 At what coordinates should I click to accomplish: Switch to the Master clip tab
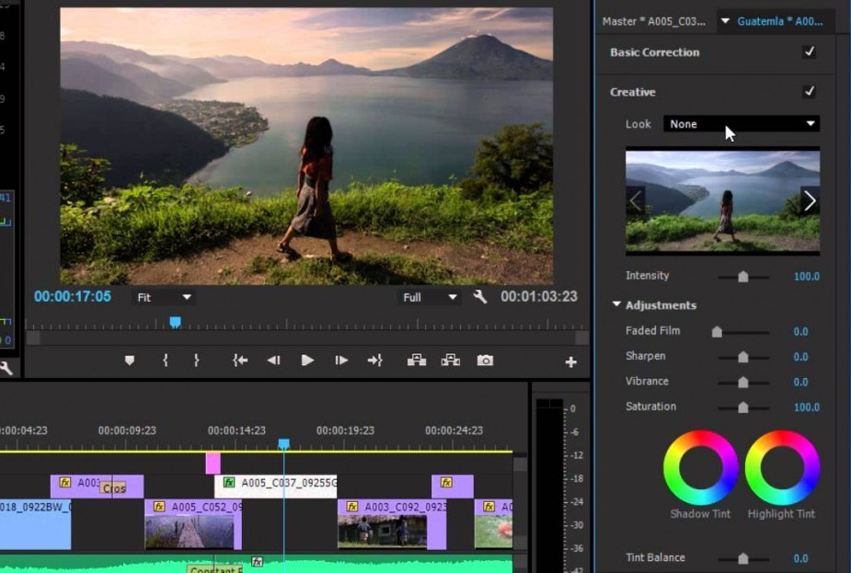pyautogui.click(x=653, y=21)
